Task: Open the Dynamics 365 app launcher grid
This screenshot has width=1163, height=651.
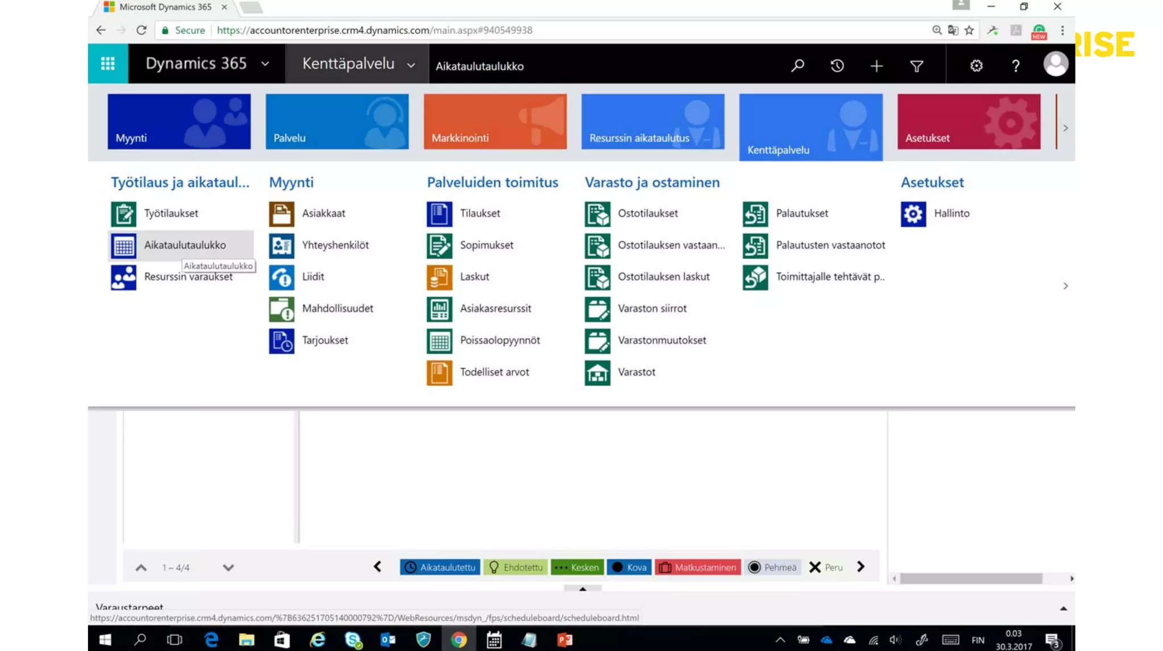Action: pos(108,64)
